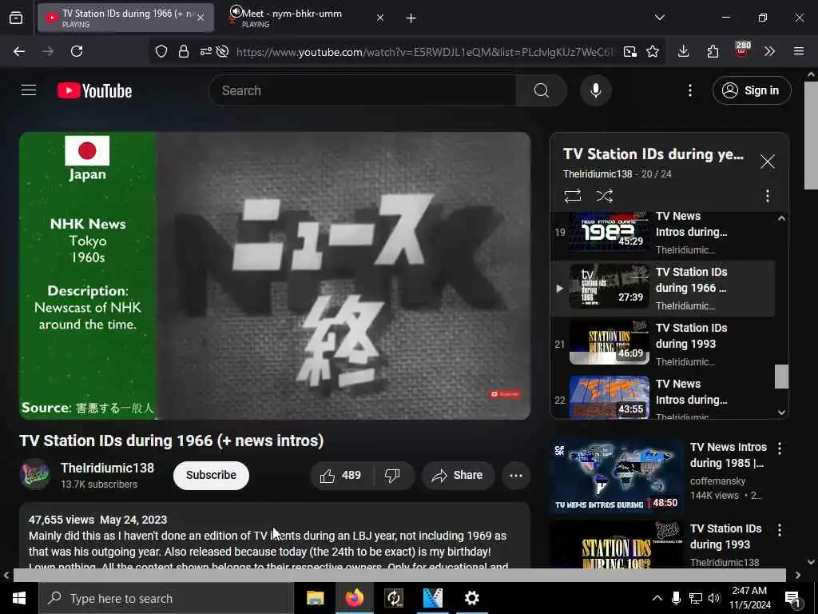Open playlist item 22 TV News Intros

662,397
